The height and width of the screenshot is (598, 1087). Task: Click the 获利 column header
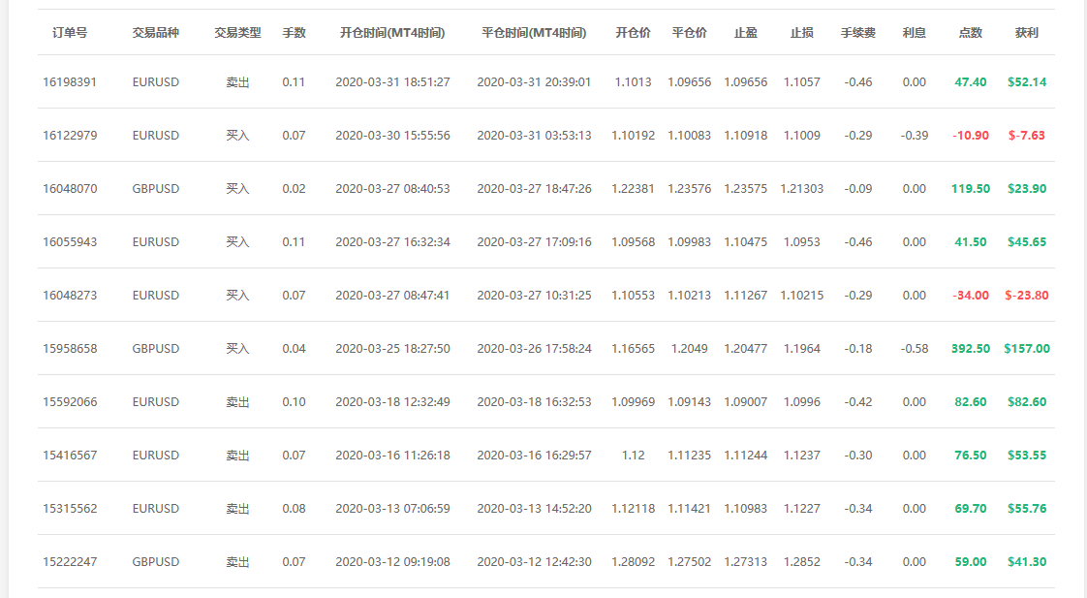click(1027, 33)
